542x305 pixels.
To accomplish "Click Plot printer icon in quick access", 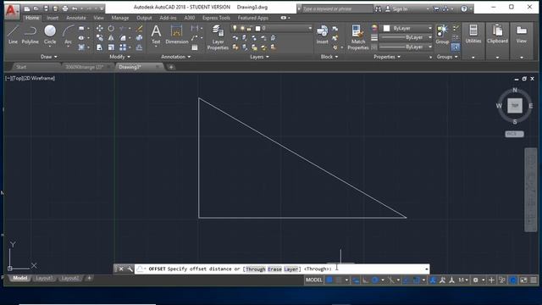I will click(x=65, y=8).
